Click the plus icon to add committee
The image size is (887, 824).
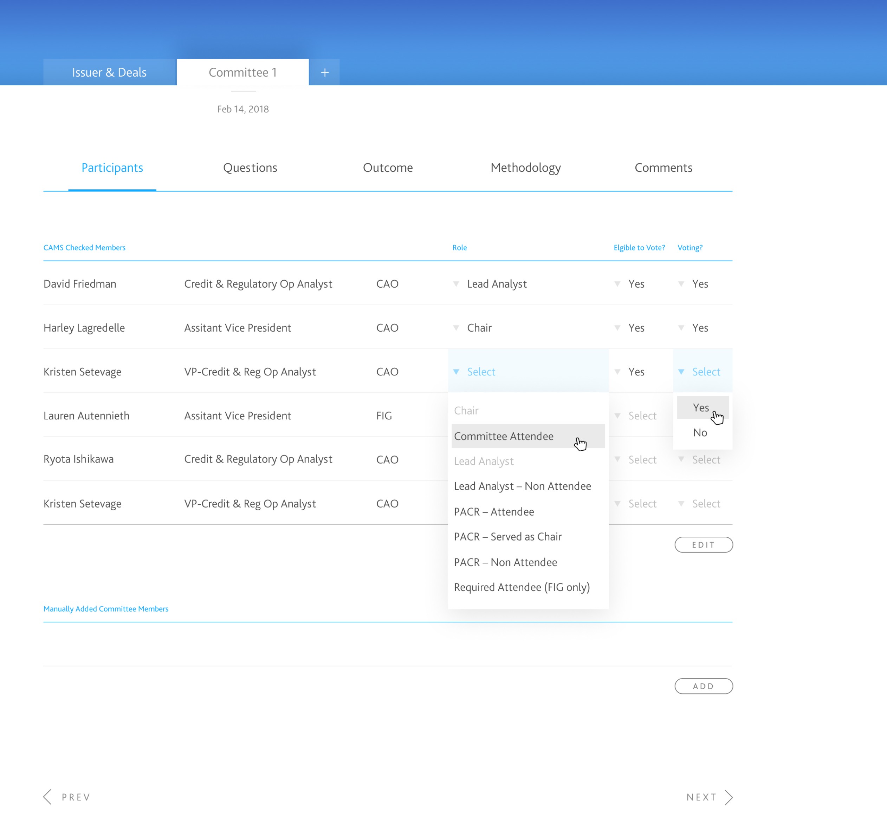324,73
